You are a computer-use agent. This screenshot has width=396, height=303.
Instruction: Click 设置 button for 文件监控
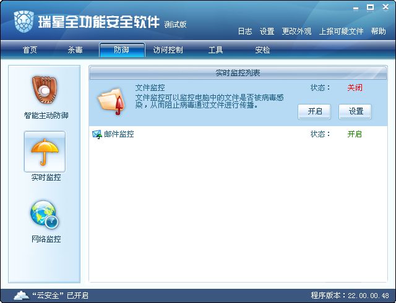click(x=355, y=111)
